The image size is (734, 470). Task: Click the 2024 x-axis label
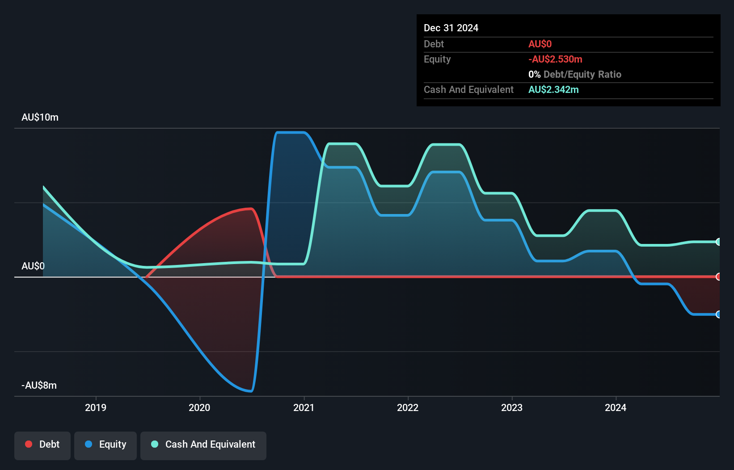click(616, 407)
